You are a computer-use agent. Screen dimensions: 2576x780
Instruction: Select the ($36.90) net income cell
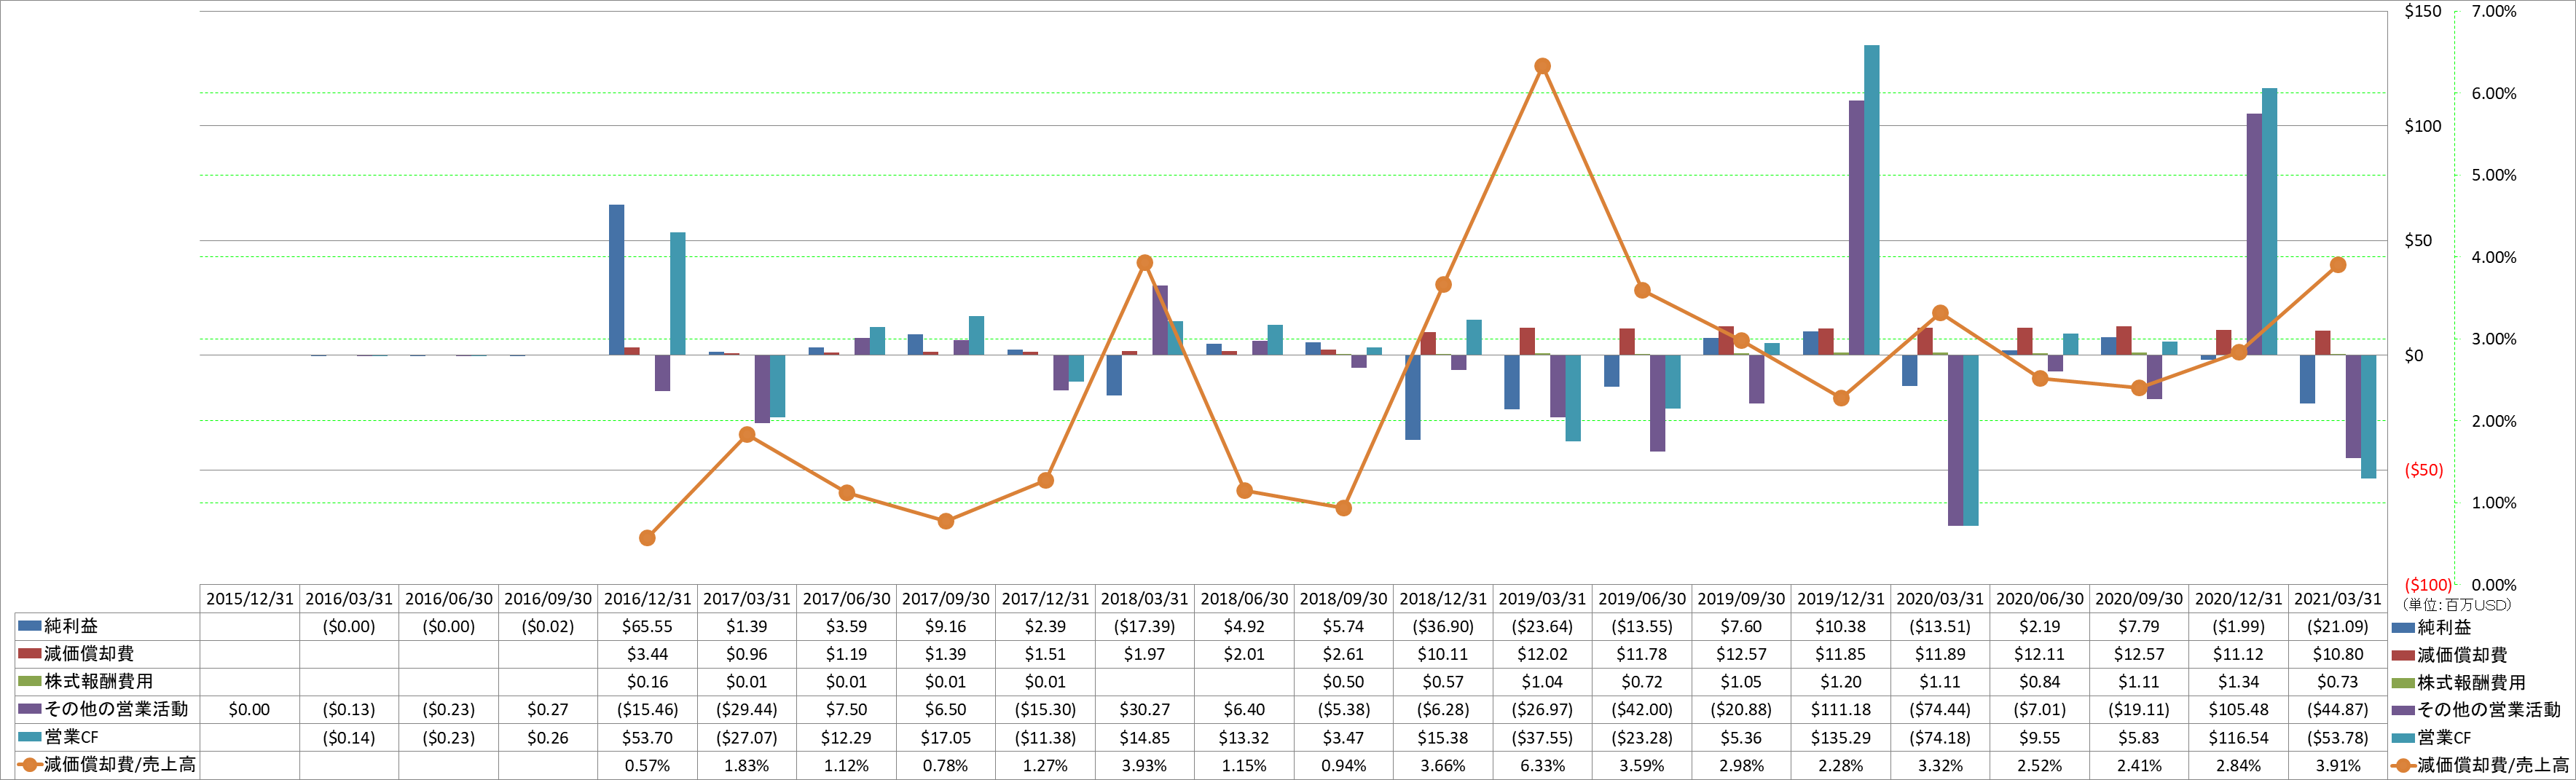click(1443, 627)
